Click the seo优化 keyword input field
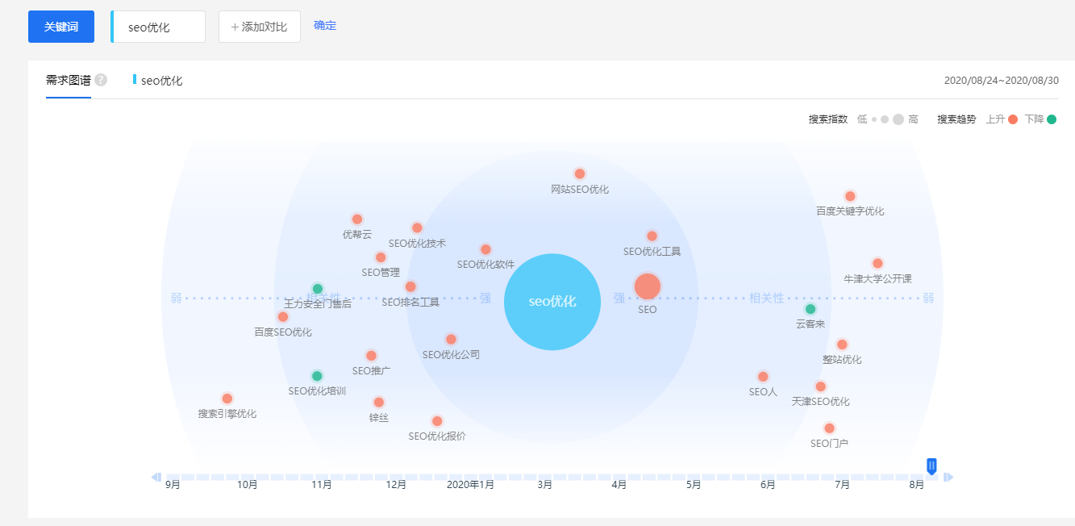1075x526 pixels. click(160, 27)
